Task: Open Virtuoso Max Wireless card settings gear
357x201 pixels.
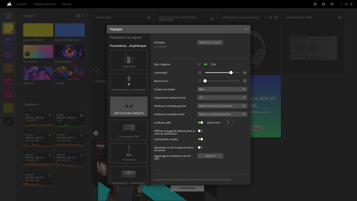Action: 276,17
